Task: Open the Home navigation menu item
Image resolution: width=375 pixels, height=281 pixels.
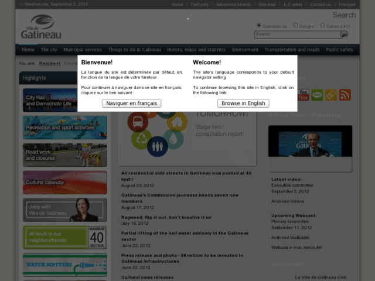Action: pyautogui.click(x=28, y=50)
